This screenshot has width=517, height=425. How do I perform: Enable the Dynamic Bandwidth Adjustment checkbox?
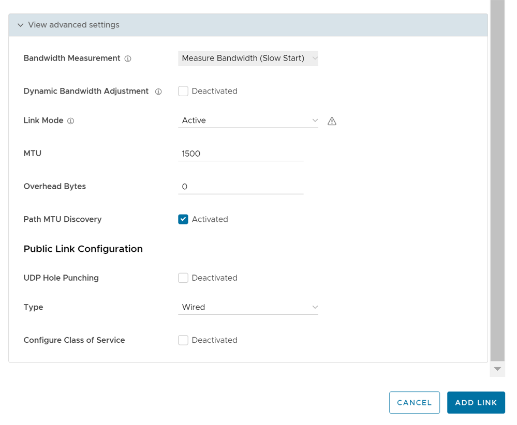click(x=183, y=91)
